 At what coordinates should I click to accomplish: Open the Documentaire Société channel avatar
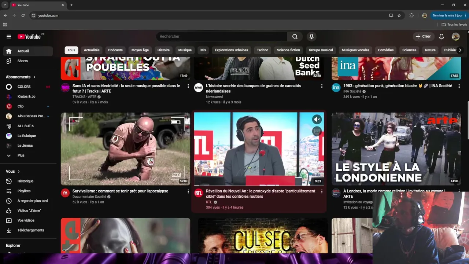(x=65, y=193)
